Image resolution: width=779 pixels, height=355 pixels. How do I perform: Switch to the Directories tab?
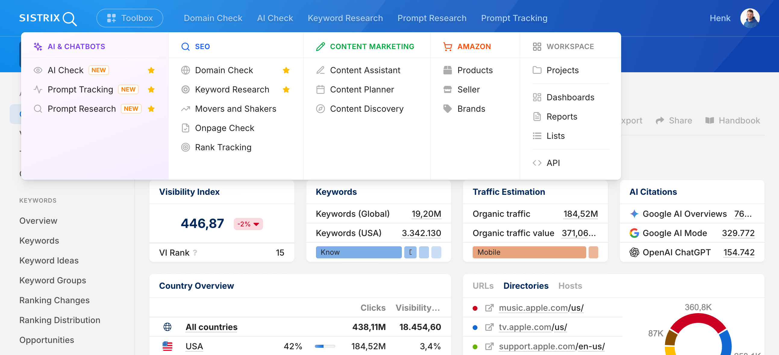526,286
